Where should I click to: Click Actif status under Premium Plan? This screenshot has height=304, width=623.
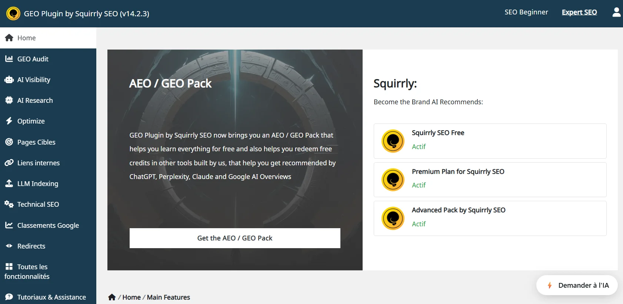419,185
